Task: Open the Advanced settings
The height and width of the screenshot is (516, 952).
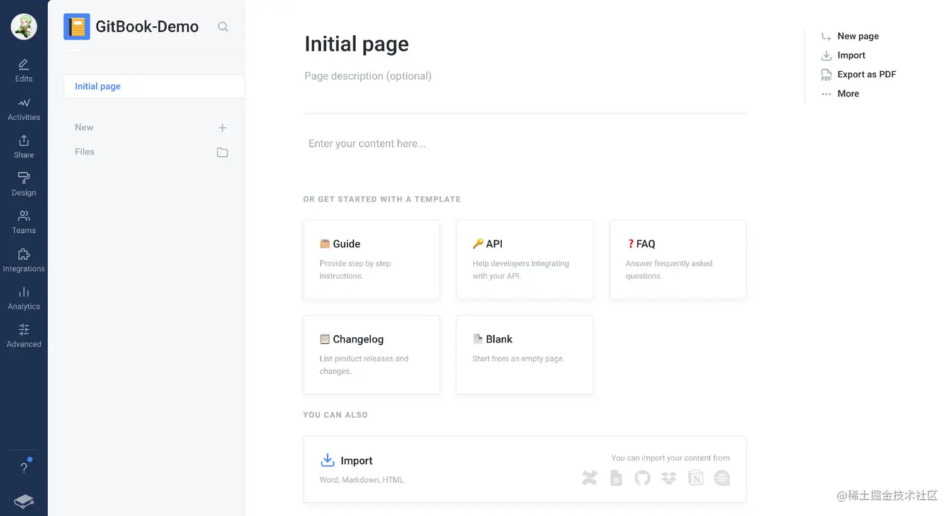Action: [x=24, y=336]
